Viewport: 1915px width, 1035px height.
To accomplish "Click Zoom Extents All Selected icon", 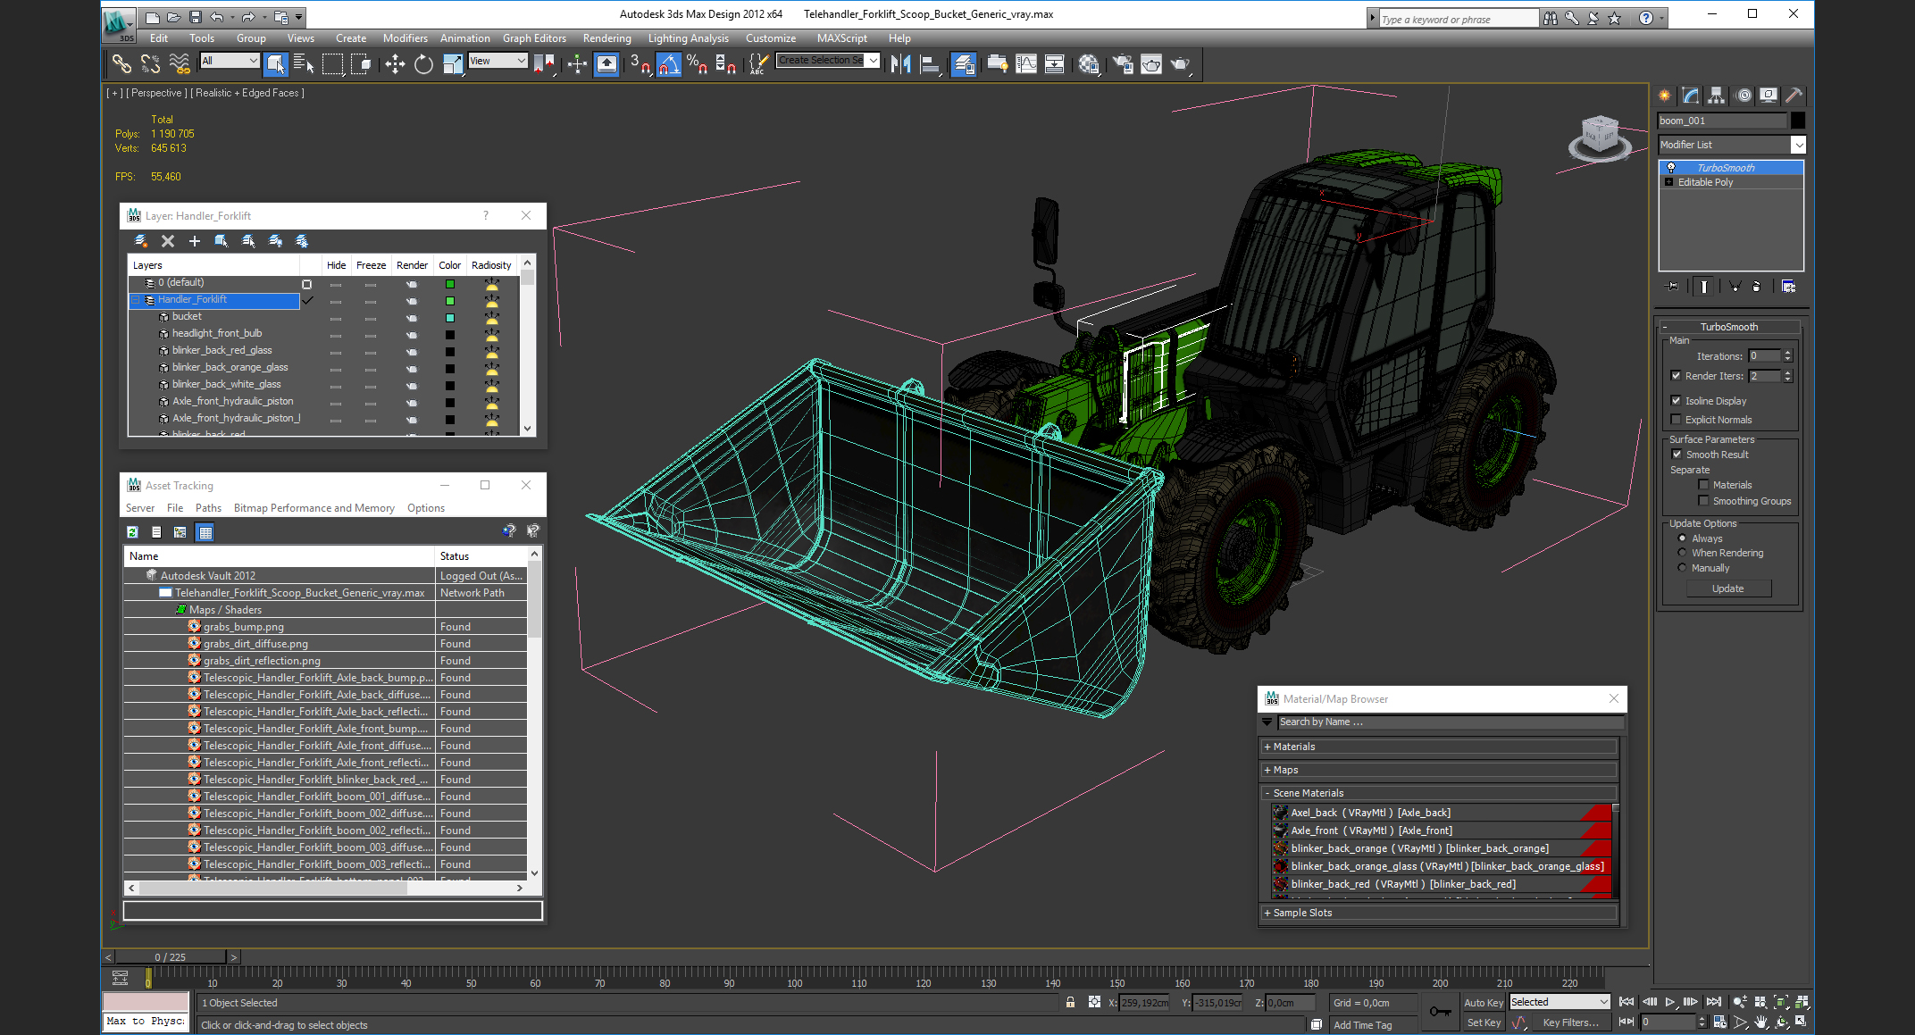I will (x=1801, y=1002).
